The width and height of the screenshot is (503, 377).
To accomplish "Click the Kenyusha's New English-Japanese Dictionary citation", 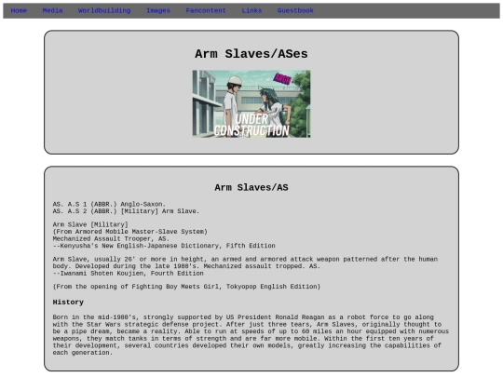I will 164,246.
